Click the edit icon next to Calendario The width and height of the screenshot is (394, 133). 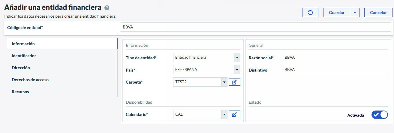point(234,114)
